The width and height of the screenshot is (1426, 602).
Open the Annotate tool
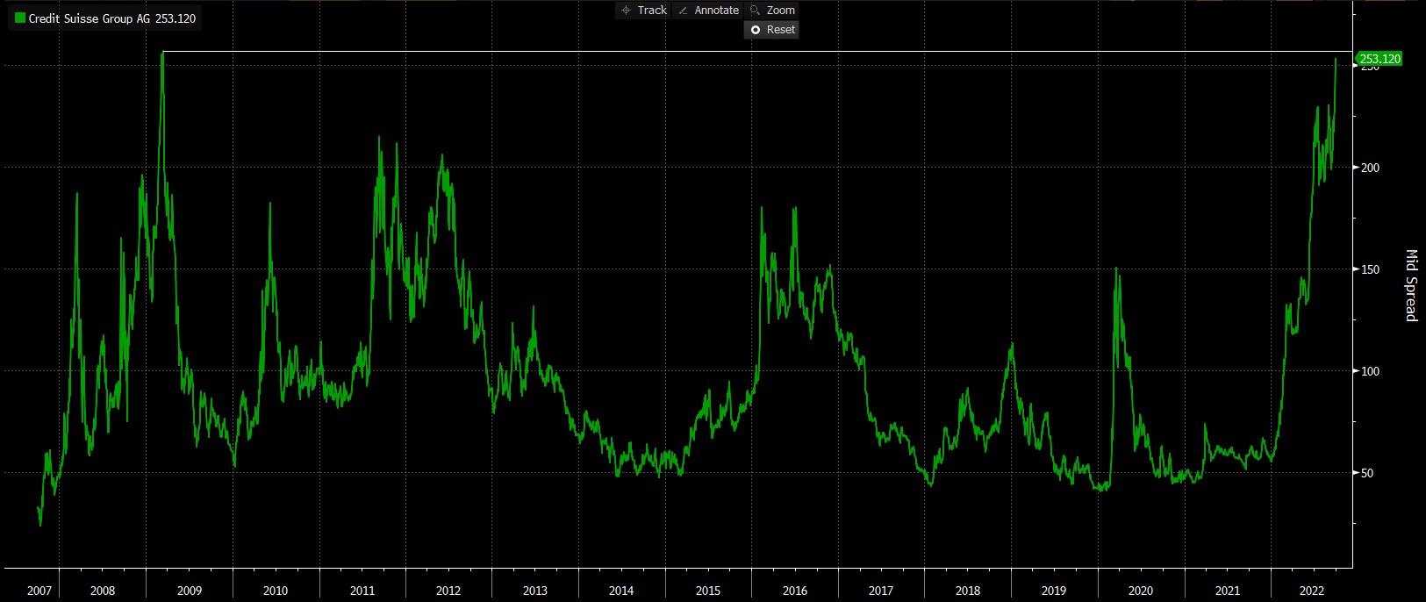point(708,11)
